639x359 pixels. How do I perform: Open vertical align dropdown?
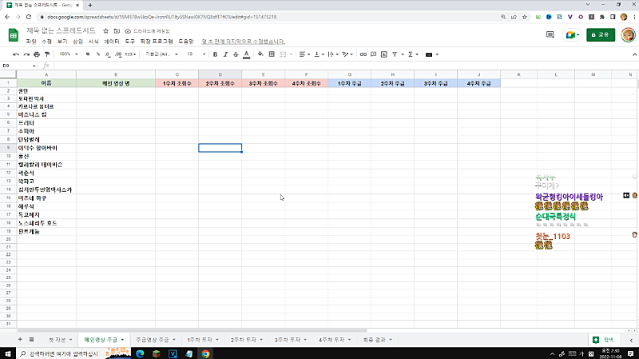319,54
